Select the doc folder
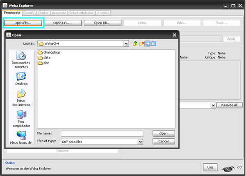 43,63
